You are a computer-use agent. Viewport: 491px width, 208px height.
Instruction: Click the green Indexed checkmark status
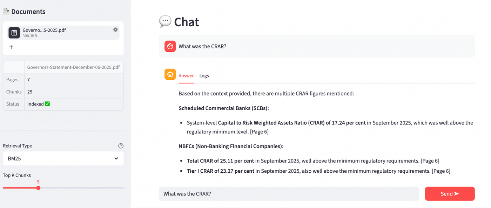47,104
